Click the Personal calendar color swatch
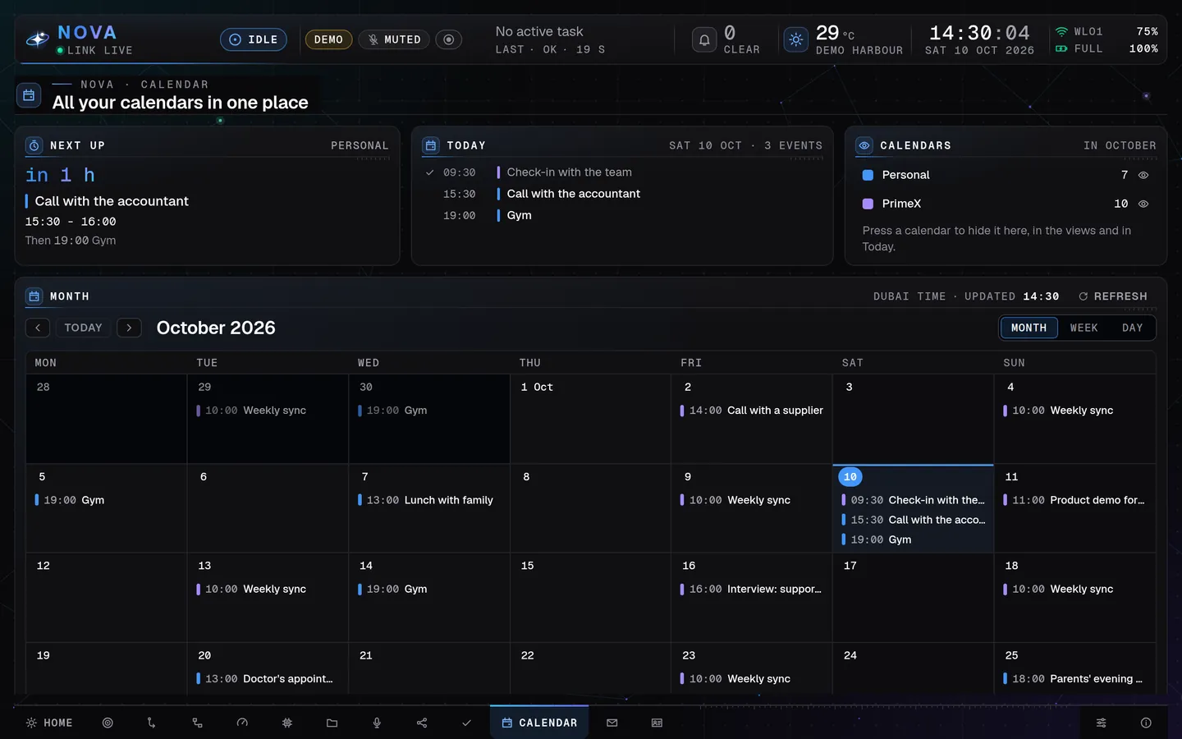Screen dimensions: 1182x739 point(868,175)
